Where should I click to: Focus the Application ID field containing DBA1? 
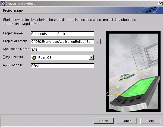pyautogui.click(x=62, y=66)
